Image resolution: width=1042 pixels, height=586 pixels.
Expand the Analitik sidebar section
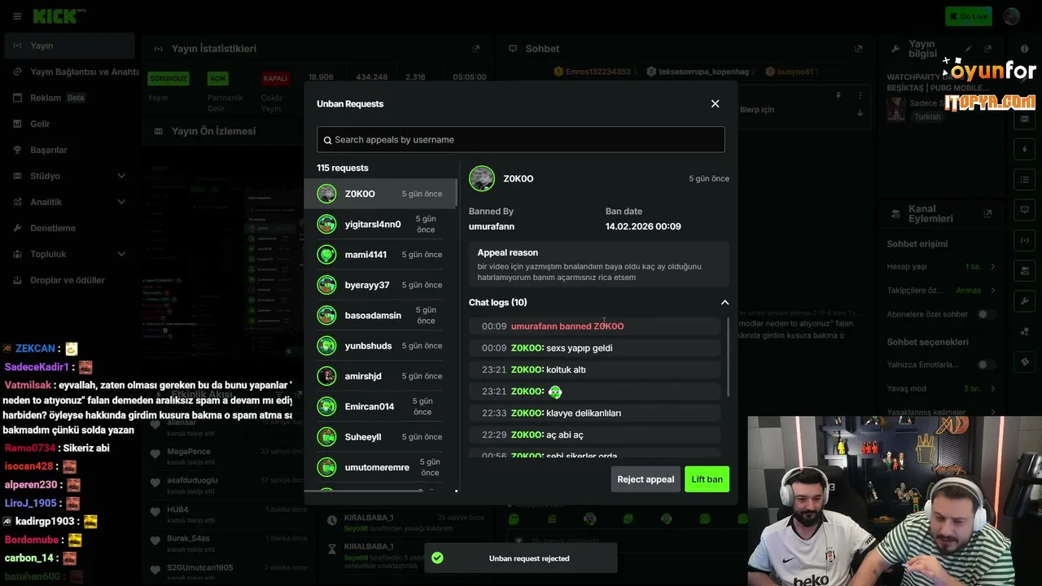(x=121, y=202)
